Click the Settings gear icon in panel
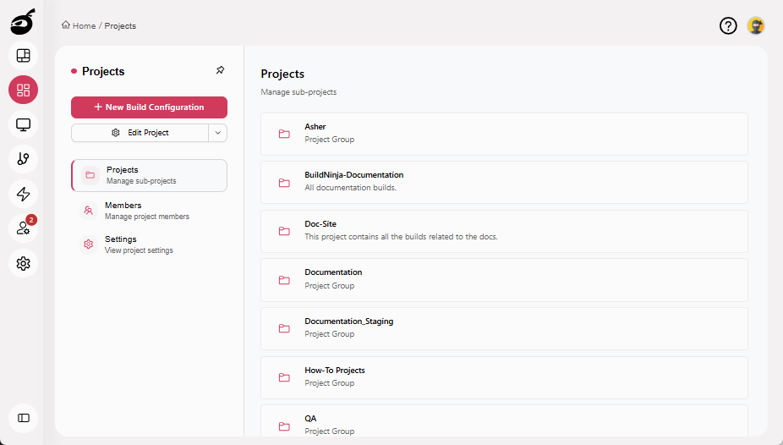Viewport: 783px width, 445px height. coord(89,244)
